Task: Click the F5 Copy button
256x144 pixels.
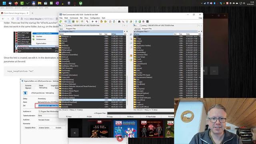Action: (x=110, y=116)
